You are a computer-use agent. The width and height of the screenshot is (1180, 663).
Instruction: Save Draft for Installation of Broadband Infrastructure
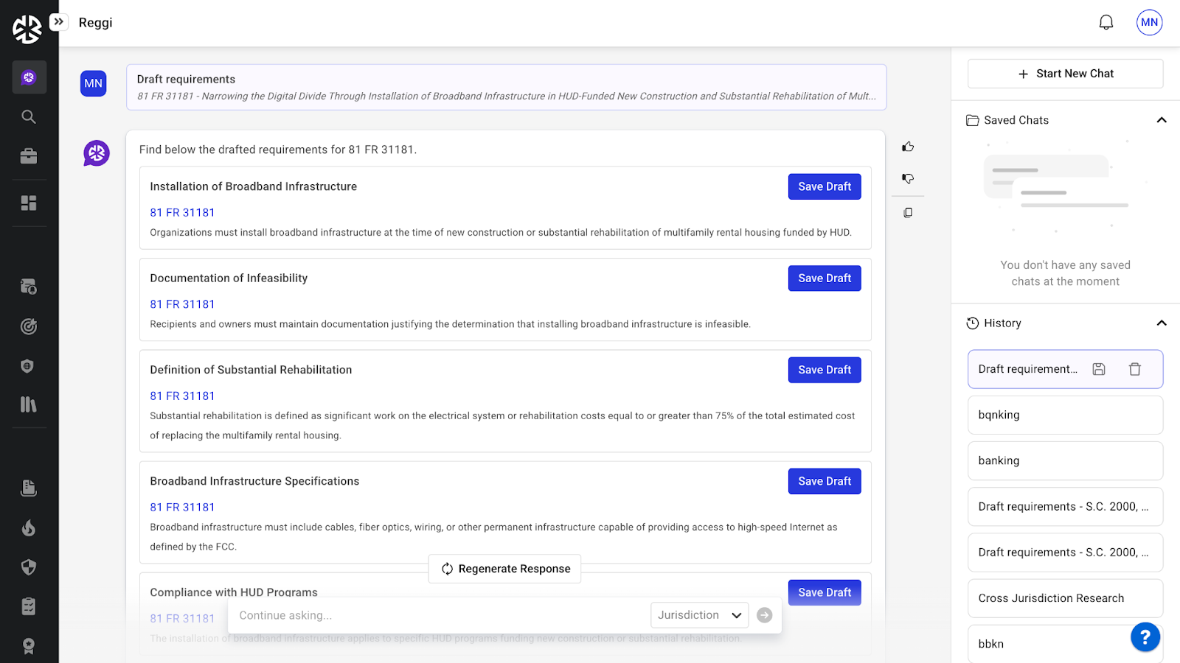[824, 187]
